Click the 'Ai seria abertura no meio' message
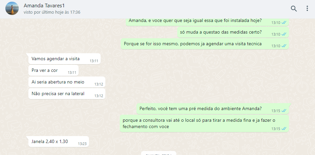The height and width of the screenshot is (155, 315). (x=67, y=82)
